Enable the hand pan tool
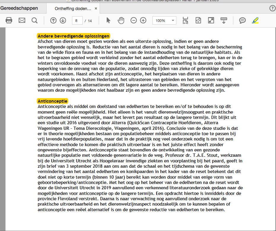This screenshot has height=231, width=276. tap(121, 20)
